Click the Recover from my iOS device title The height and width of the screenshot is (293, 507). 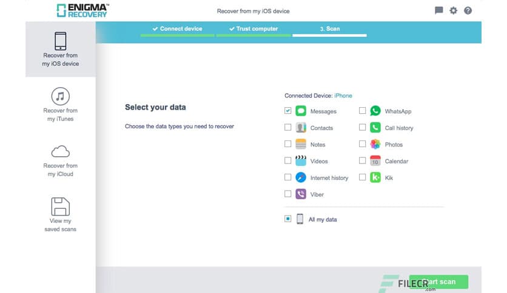point(253,12)
